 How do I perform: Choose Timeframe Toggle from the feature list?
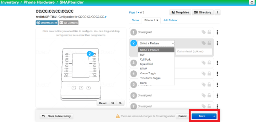point(156,78)
